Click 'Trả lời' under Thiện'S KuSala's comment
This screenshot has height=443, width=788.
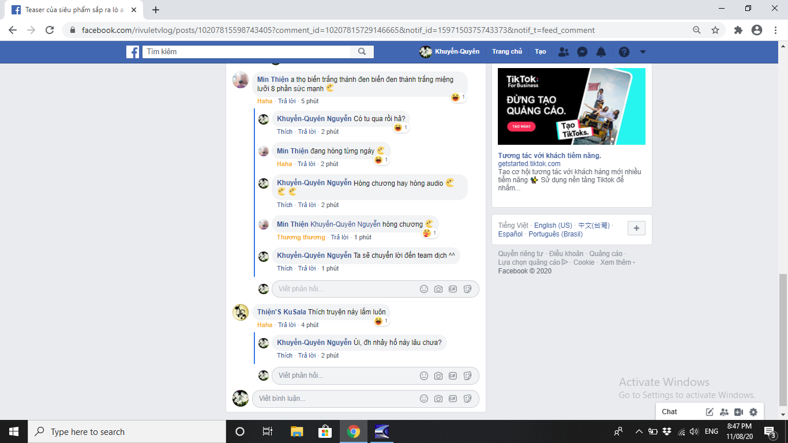(287, 325)
